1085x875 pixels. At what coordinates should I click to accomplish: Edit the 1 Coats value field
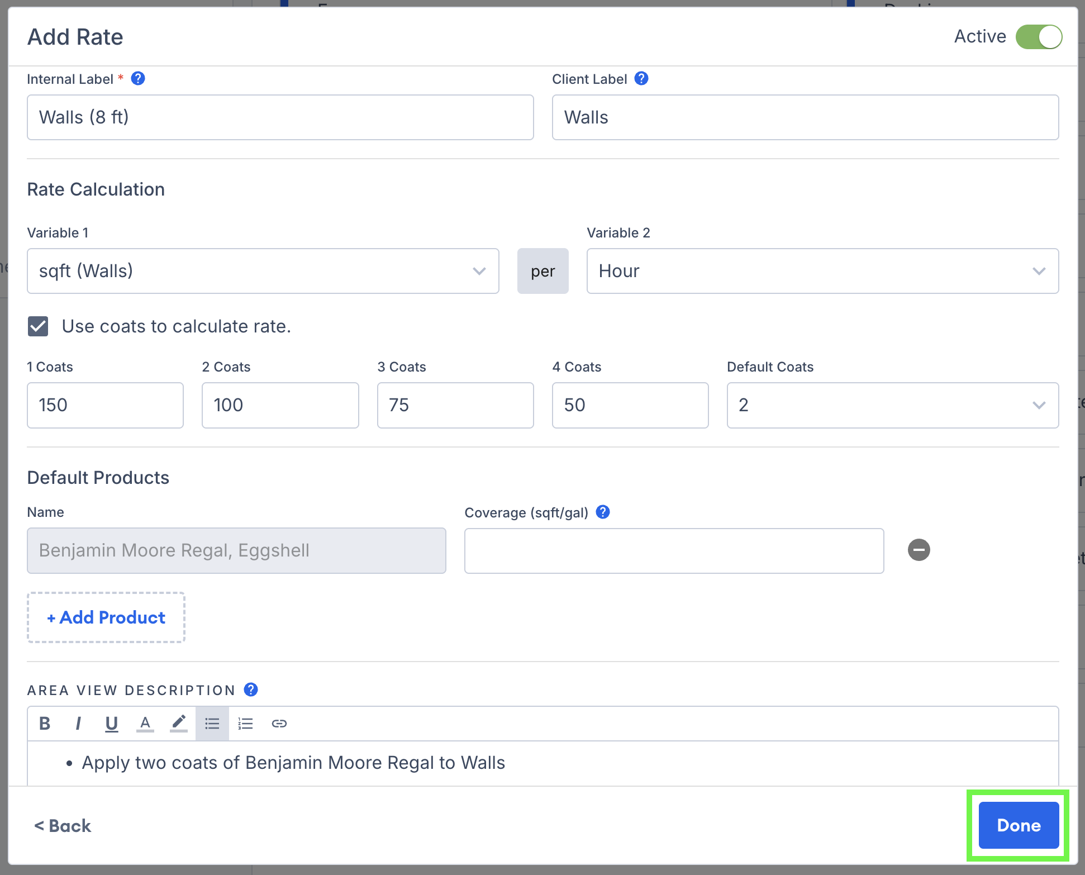click(x=106, y=405)
